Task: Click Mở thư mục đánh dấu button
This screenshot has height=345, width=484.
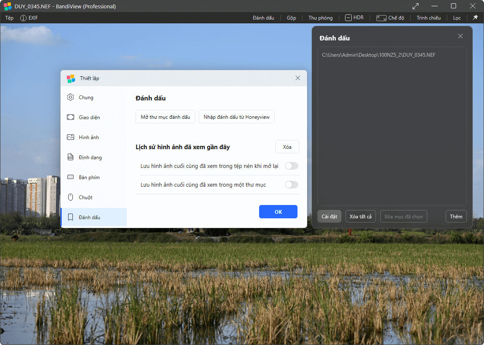Action: tap(165, 117)
